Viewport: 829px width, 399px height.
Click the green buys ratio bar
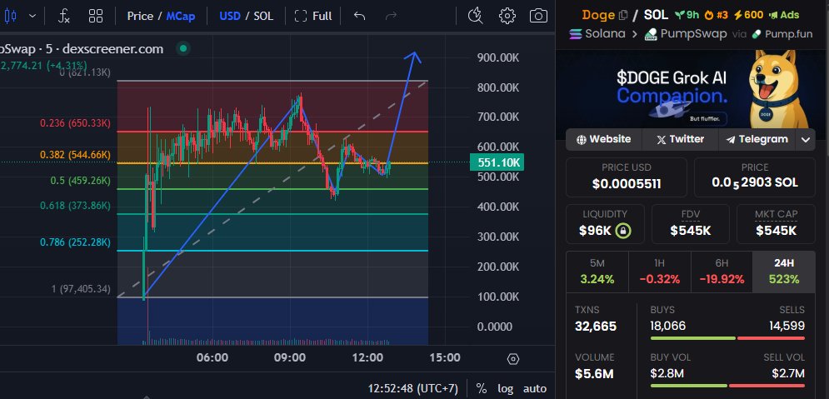692,338
